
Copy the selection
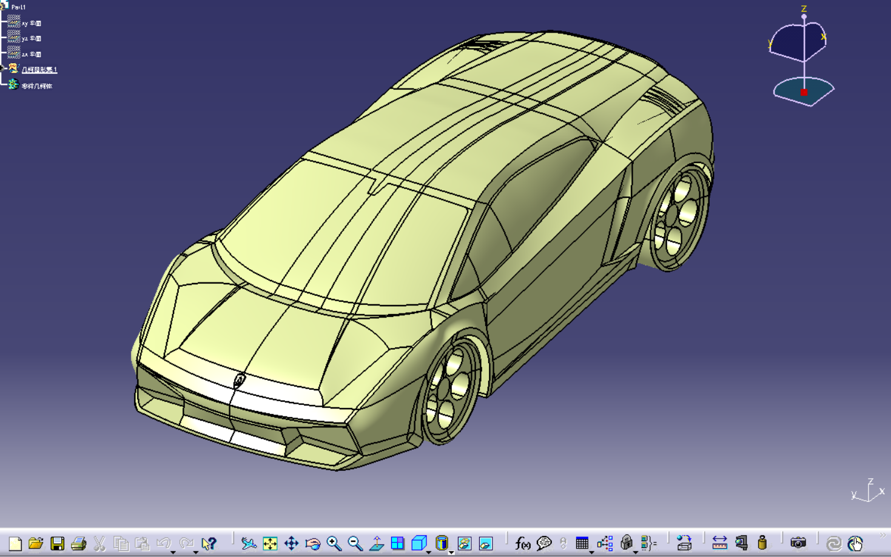click(121, 544)
